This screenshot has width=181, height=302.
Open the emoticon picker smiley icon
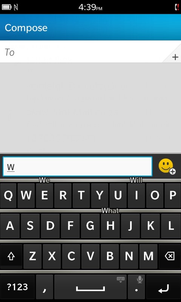pos(167,166)
